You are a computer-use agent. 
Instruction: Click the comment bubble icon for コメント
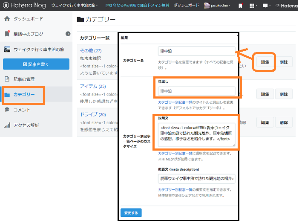pyautogui.click(x=7, y=110)
